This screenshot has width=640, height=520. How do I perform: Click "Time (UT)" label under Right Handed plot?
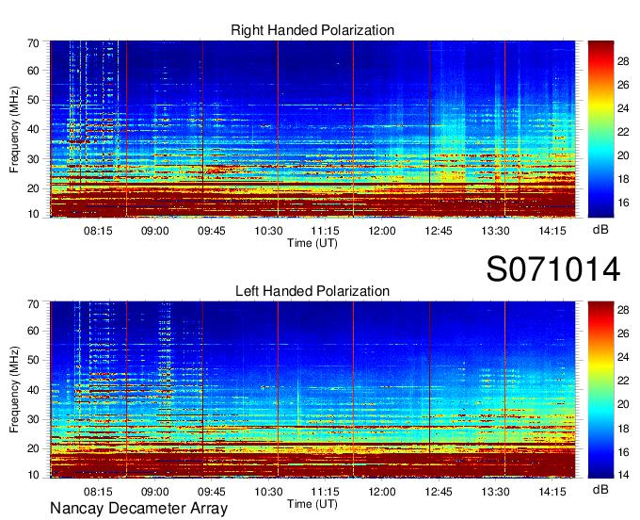tap(312, 243)
